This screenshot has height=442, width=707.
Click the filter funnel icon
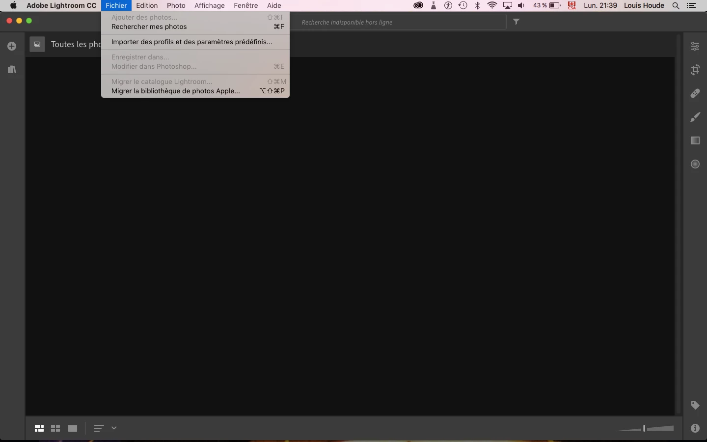click(517, 22)
